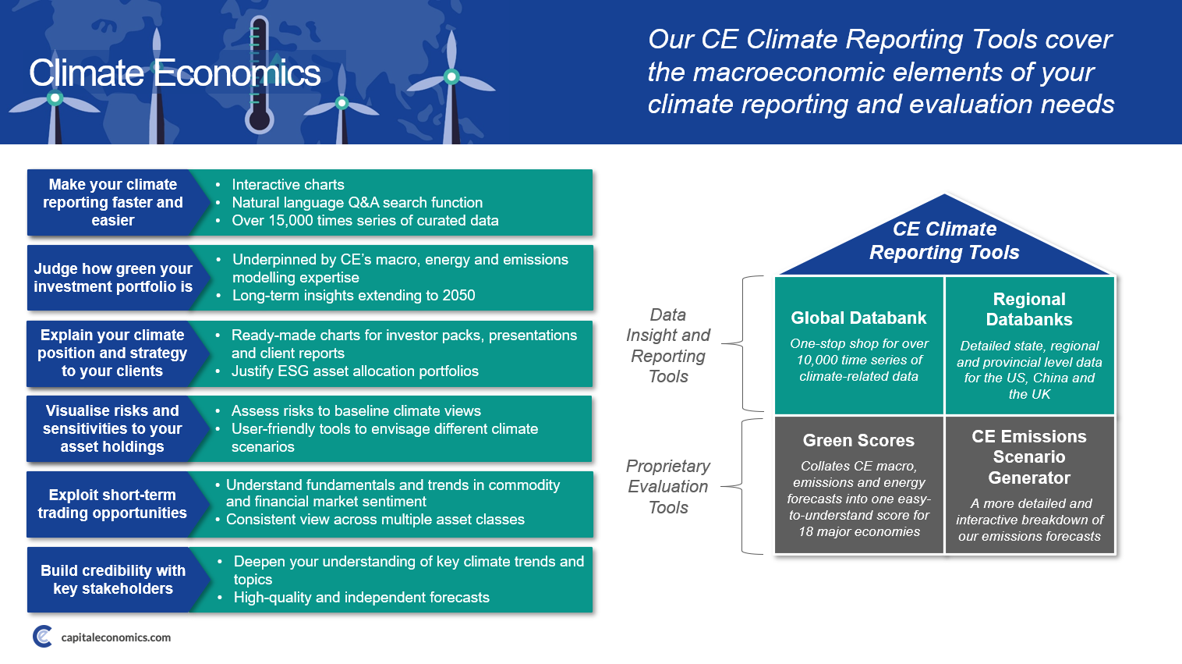Image resolution: width=1182 pixels, height=664 pixels.
Task: Click the small wind turbine right of thermometer
Action: [x=342, y=103]
